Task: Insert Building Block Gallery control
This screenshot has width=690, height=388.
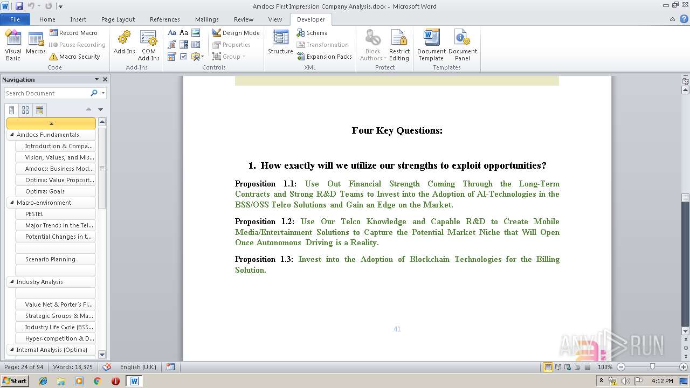Action: (172, 45)
